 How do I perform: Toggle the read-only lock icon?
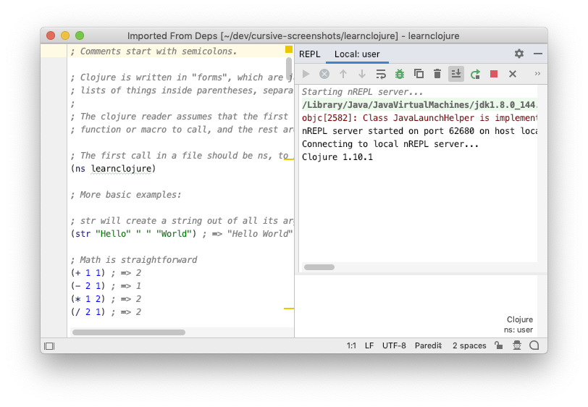pos(498,345)
